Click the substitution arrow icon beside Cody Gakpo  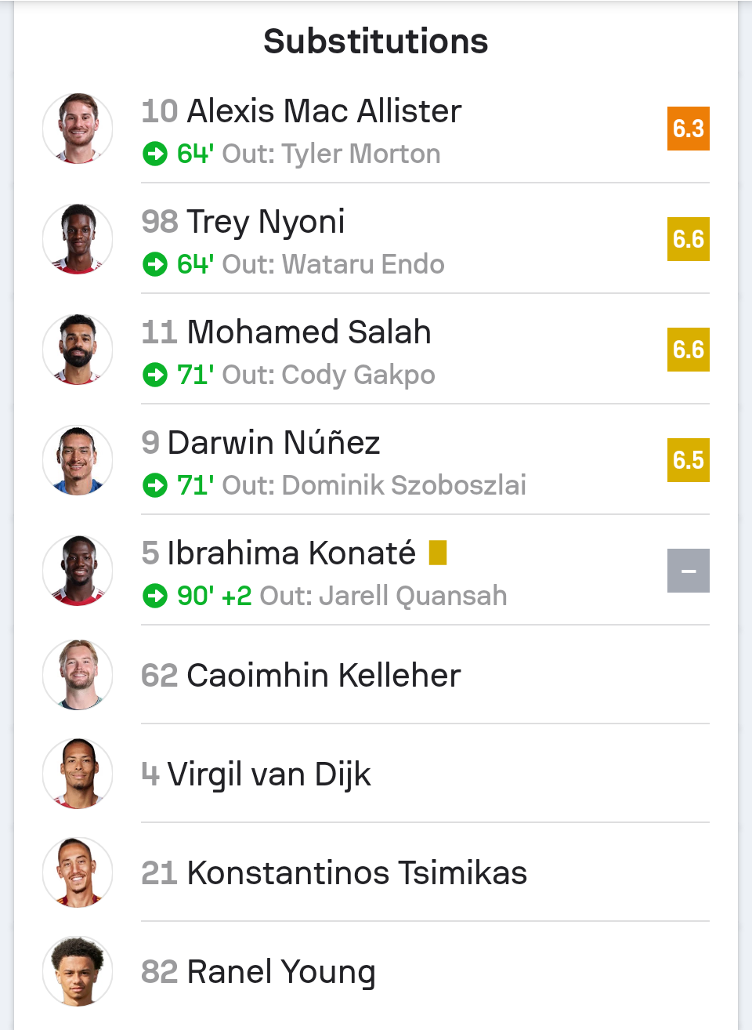click(155, 375)
